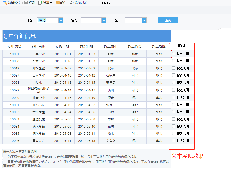Select the city cell 保定
Viewport: 231px width, 177px height.
click(x=111, y=98)
